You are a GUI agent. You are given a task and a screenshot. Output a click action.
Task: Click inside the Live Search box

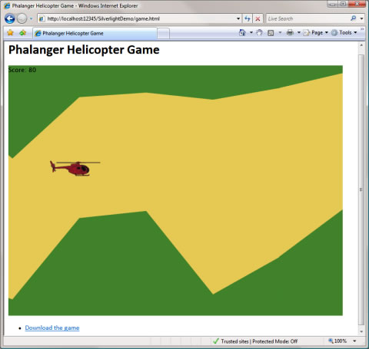tap(307, 18)
